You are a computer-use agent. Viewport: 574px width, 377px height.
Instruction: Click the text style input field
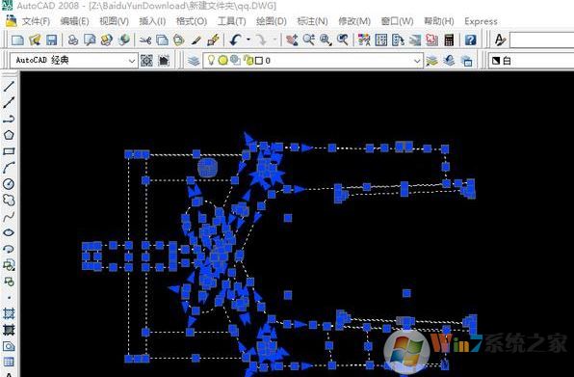tap(542, 40)
